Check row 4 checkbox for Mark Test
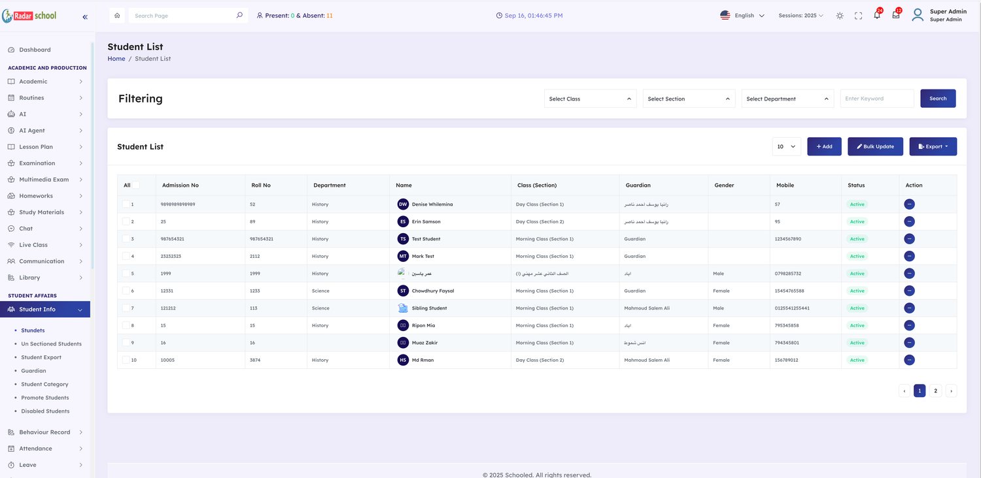Viewport: 981px width, 478px height. click(126, 256)
